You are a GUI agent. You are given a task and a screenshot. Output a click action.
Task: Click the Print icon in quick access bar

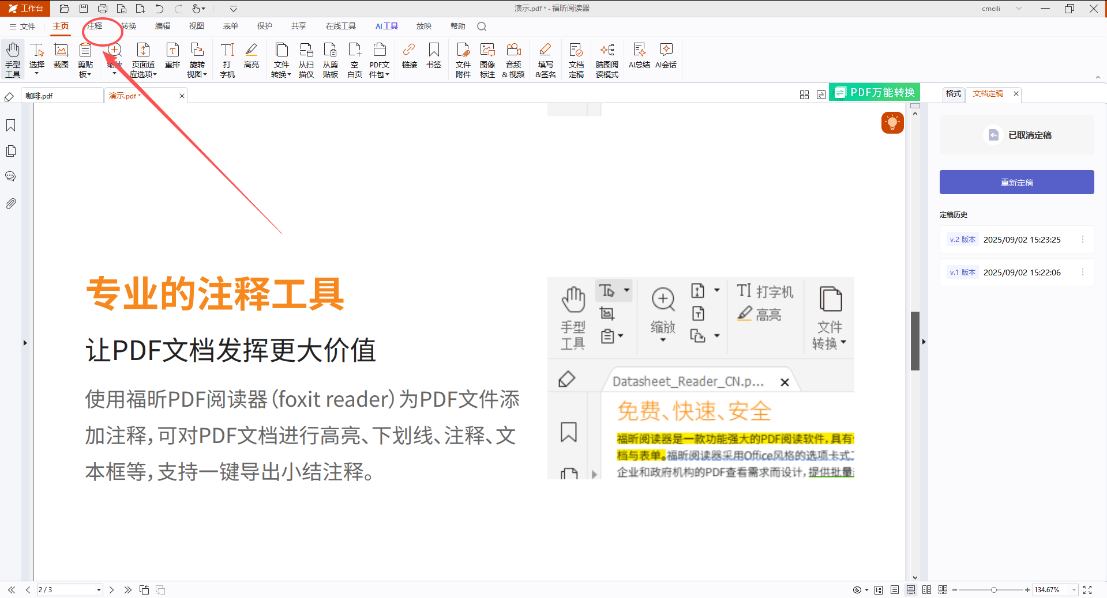(103, 9)
